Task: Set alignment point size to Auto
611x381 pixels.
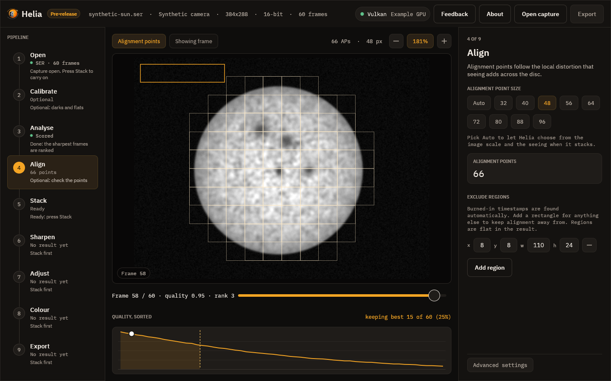Action: coord(479,103)
